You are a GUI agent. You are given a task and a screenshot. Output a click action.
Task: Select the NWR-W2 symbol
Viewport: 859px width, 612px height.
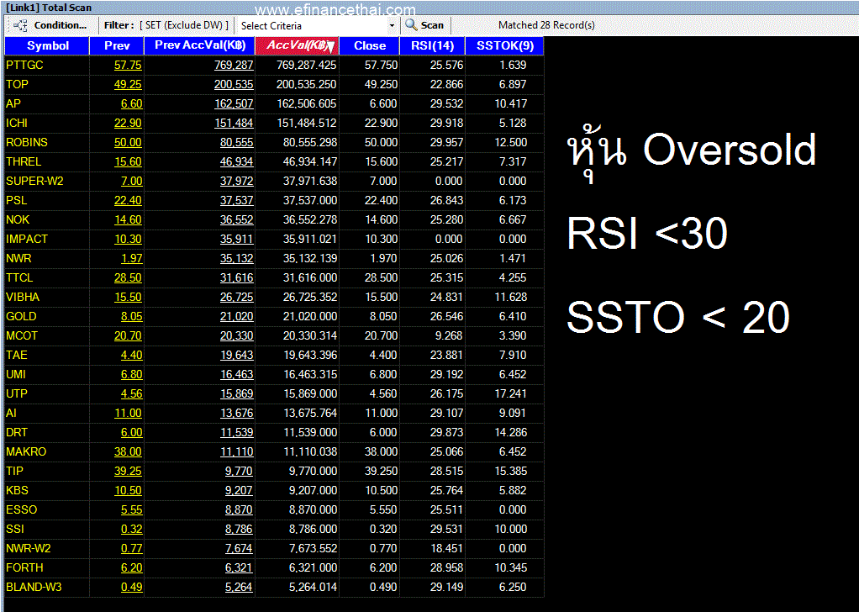[29, 548]
